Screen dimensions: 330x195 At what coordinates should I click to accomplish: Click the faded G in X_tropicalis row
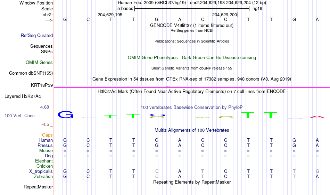point(317,171)
